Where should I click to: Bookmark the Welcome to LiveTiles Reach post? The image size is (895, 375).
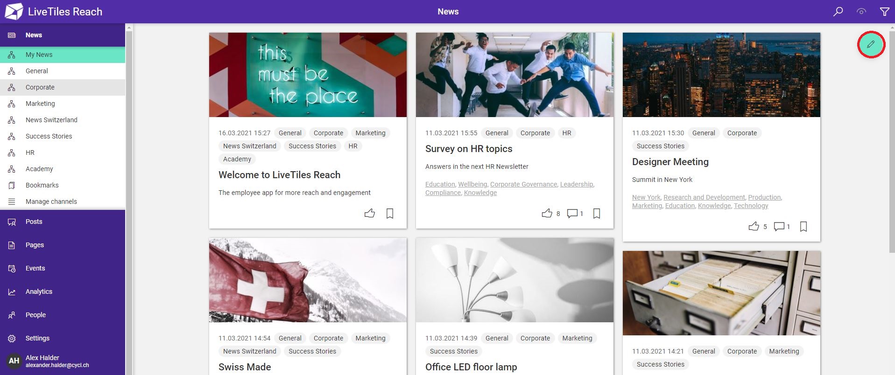390,214
